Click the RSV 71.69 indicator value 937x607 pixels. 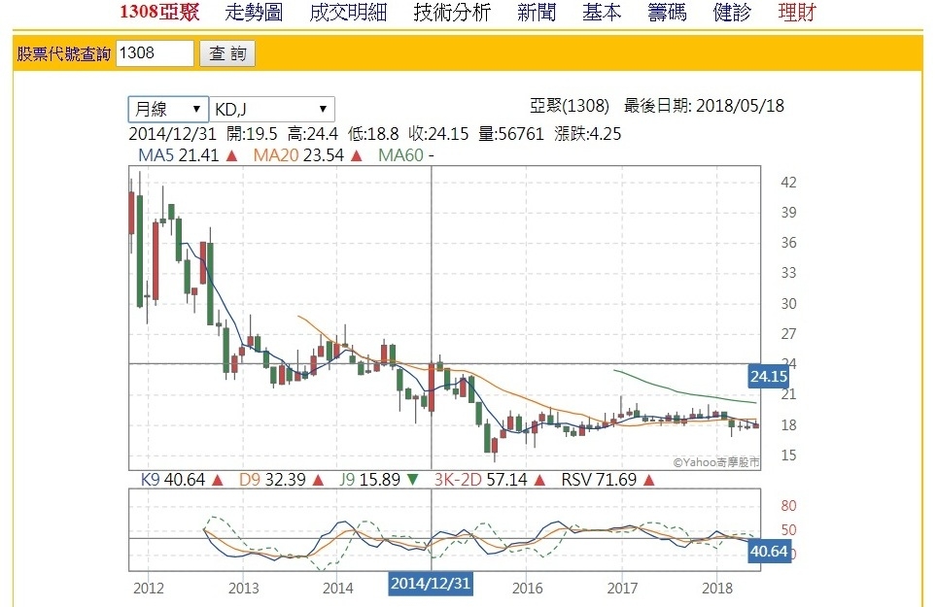607,480
